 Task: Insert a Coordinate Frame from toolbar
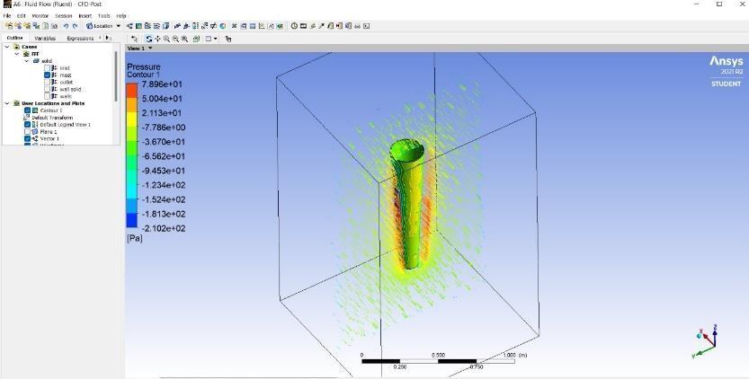point(186,26)
